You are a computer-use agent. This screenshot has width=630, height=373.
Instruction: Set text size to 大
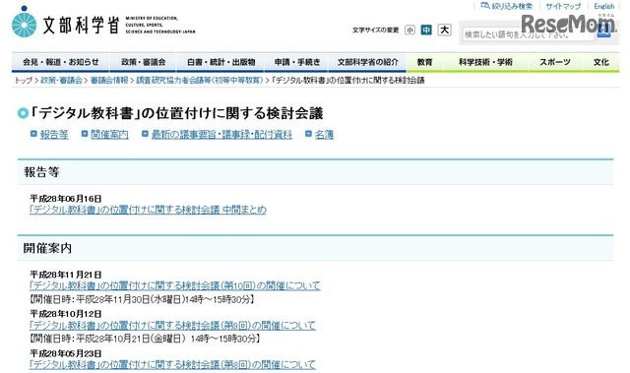444,30
